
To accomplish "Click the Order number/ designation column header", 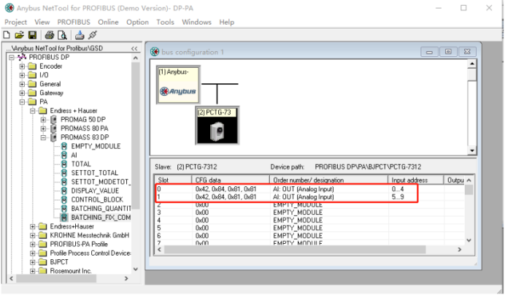I will point(328,180).
